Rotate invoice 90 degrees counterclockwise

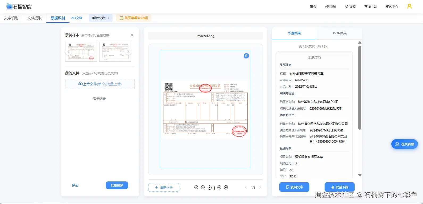tap(219, 188)
